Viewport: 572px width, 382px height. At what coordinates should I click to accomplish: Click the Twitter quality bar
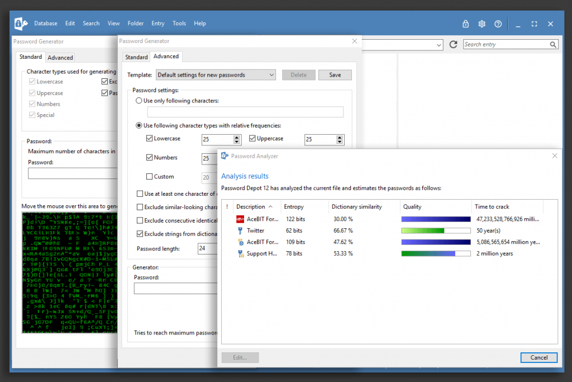(436, 231)
